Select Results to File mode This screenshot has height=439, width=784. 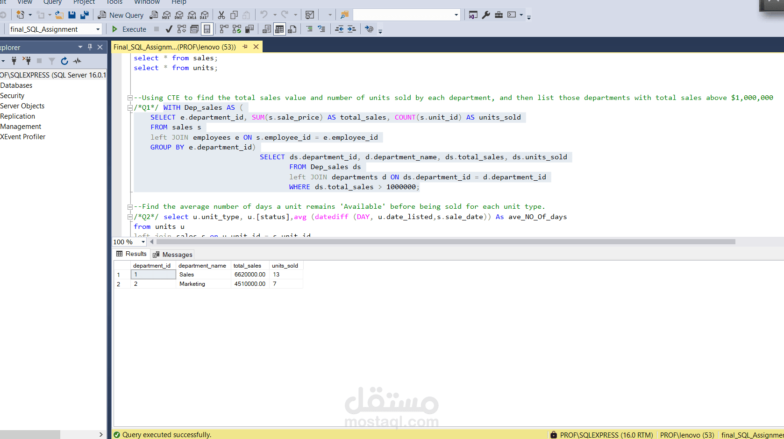click(292, 29)
